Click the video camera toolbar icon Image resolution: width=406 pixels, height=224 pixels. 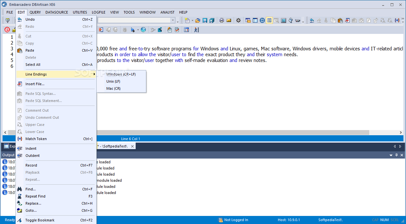point(297,20)
